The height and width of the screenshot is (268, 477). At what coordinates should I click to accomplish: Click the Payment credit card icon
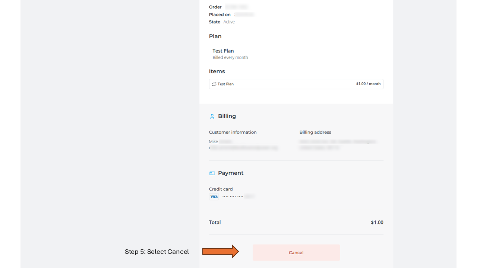[x=212, y=173]
